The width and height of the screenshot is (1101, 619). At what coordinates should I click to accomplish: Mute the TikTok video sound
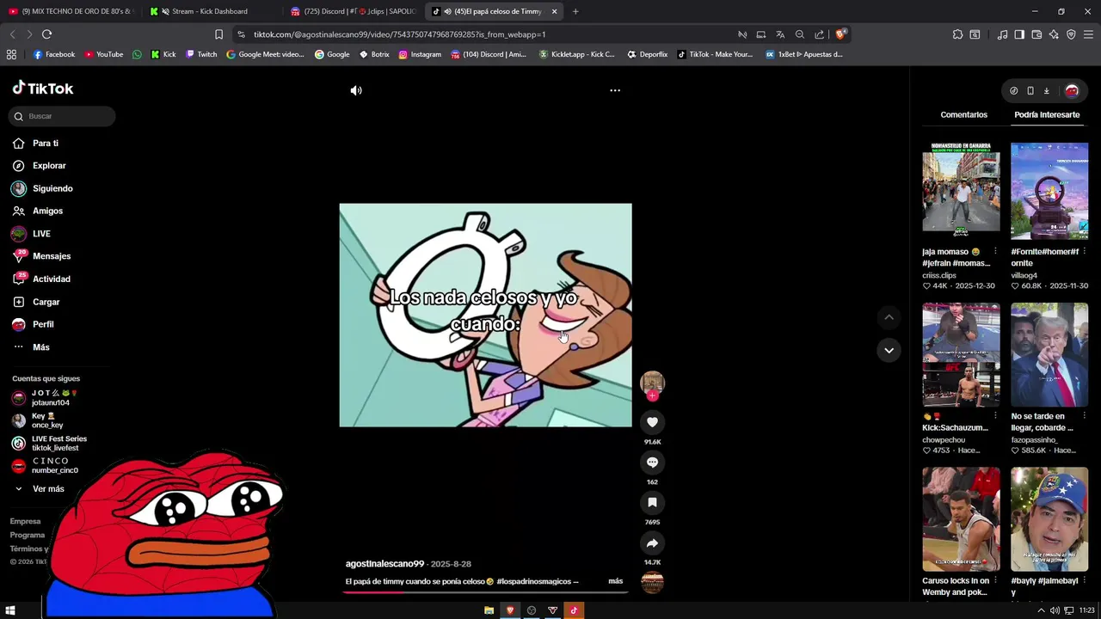click(x=356, y=90)
